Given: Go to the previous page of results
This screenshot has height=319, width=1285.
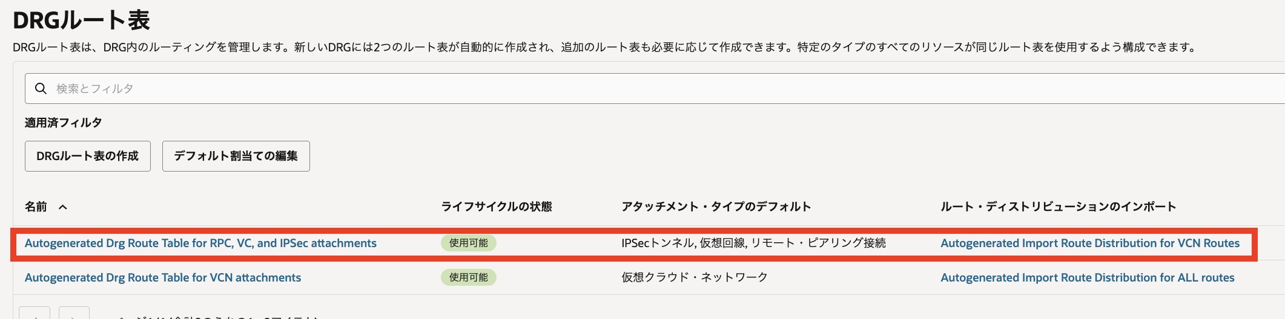Looking at the screenshot, I should [x=35, y=314].
